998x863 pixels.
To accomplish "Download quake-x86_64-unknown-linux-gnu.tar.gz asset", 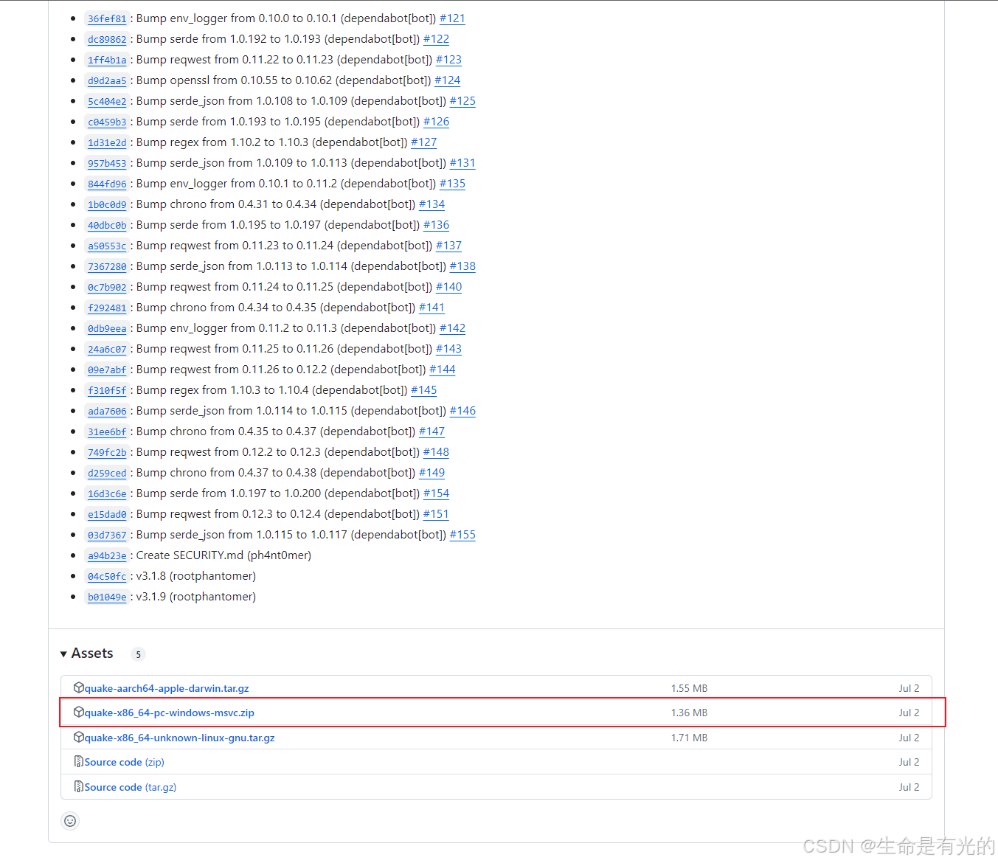I will [x=179, y=738].
